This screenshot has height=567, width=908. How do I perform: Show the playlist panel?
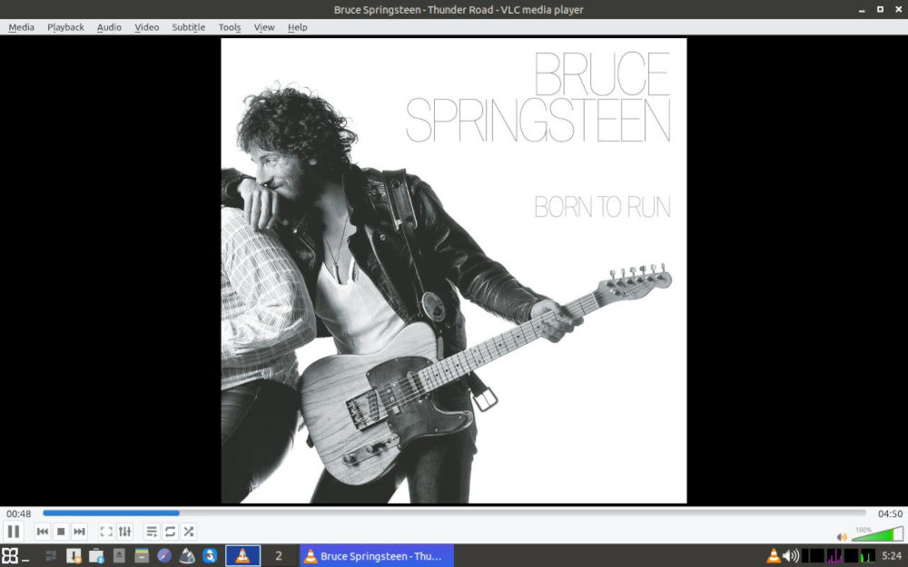click(x=152, y=532)
